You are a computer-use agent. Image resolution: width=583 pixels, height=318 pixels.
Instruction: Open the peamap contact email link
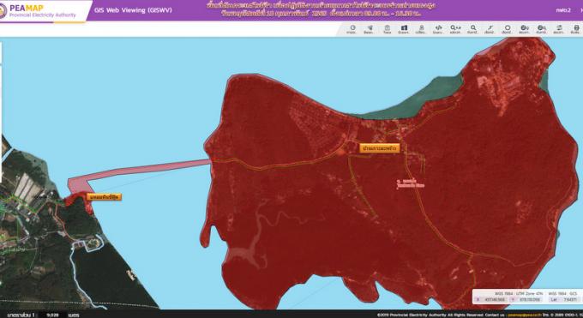pos(525,315)
